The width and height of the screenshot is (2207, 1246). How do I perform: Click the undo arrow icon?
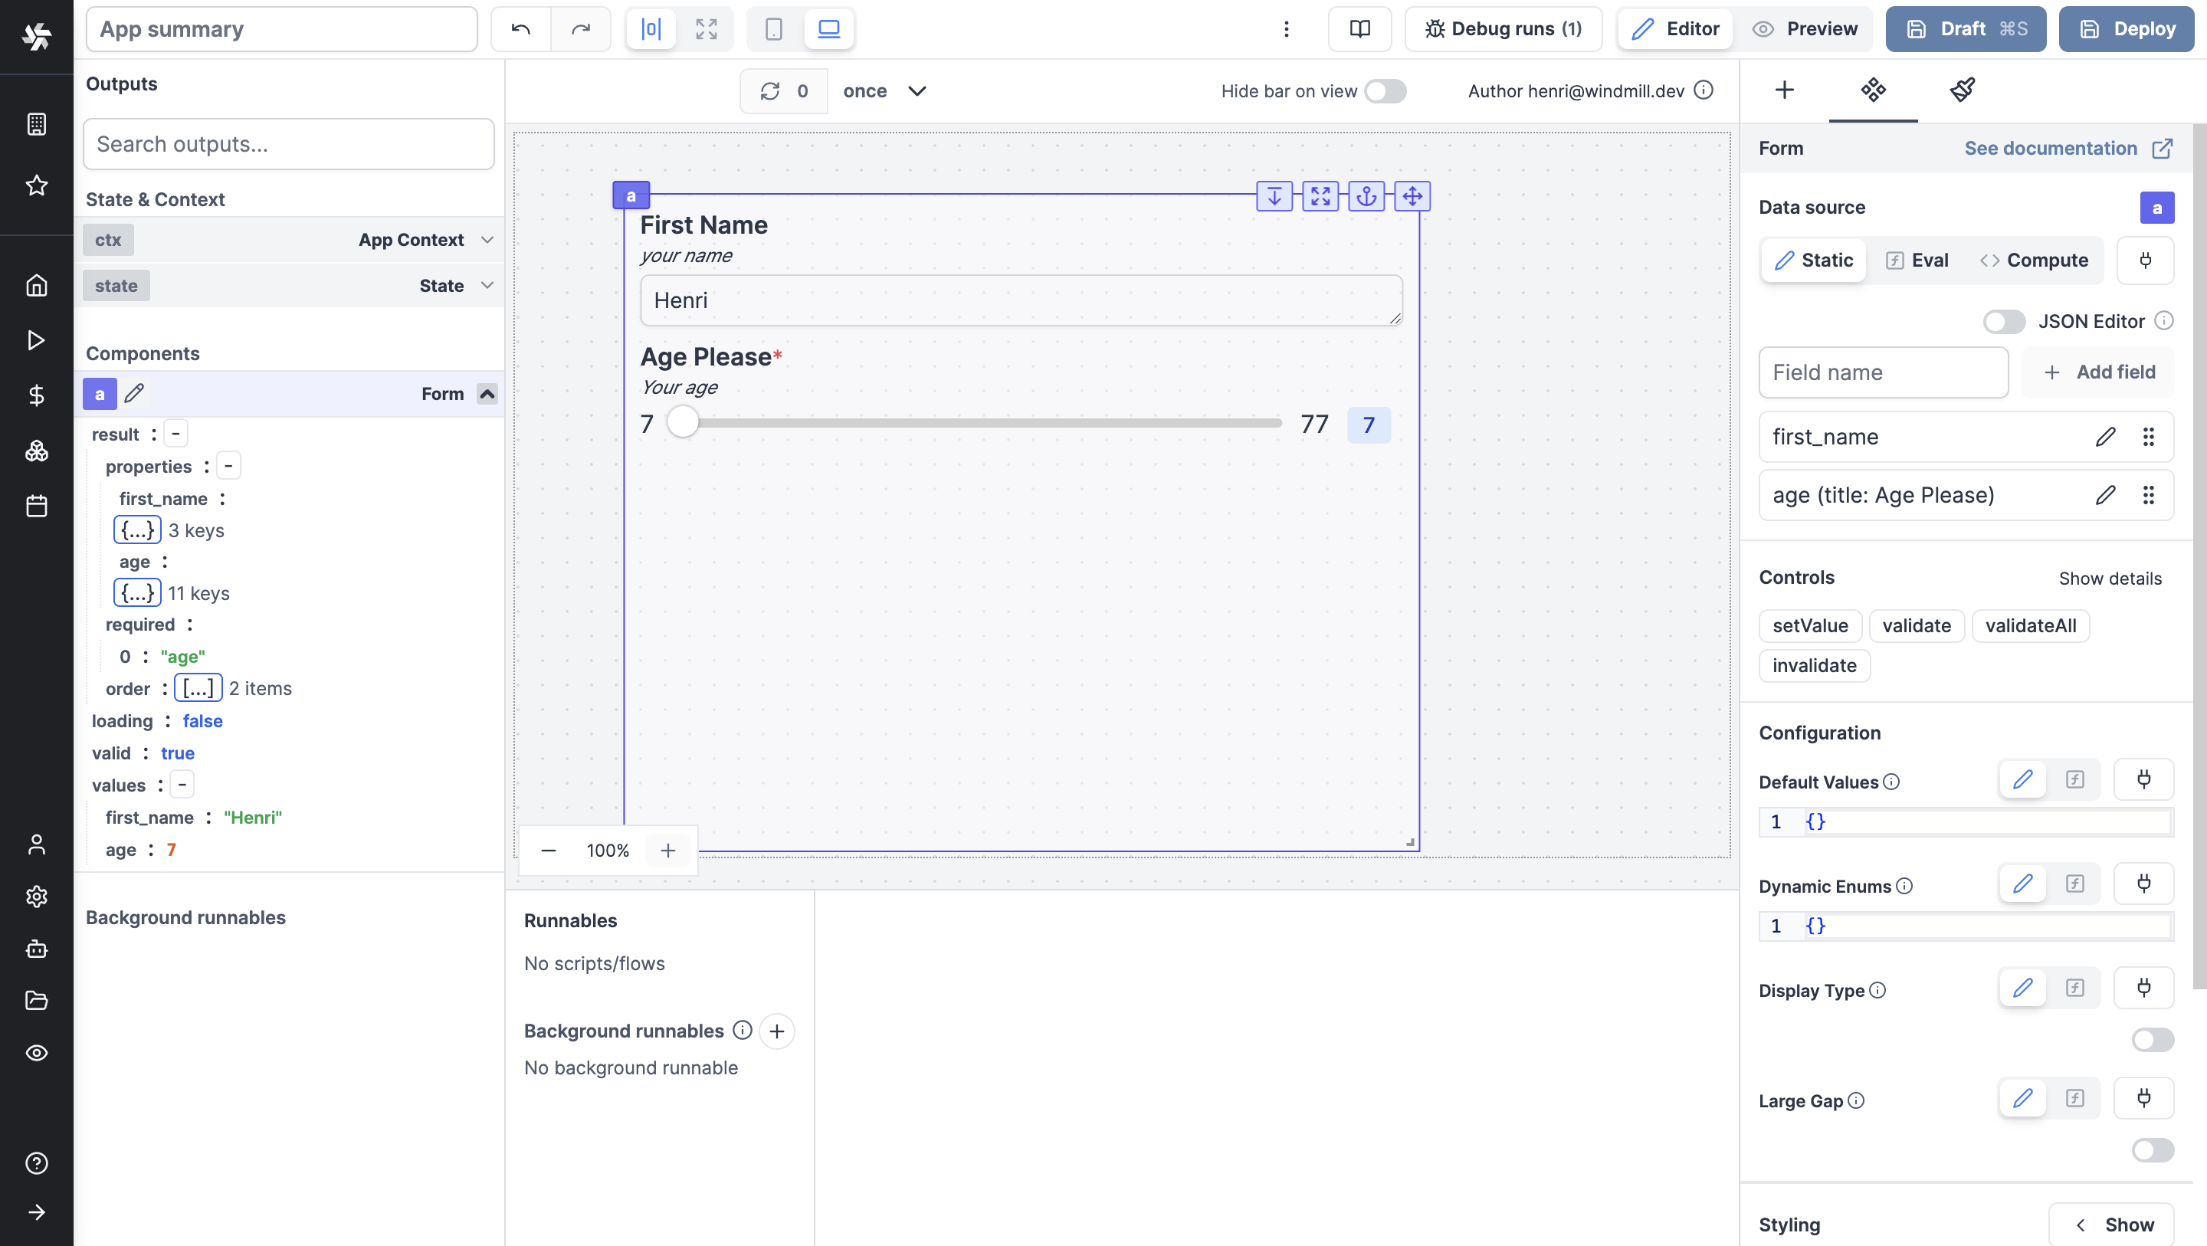520,28
